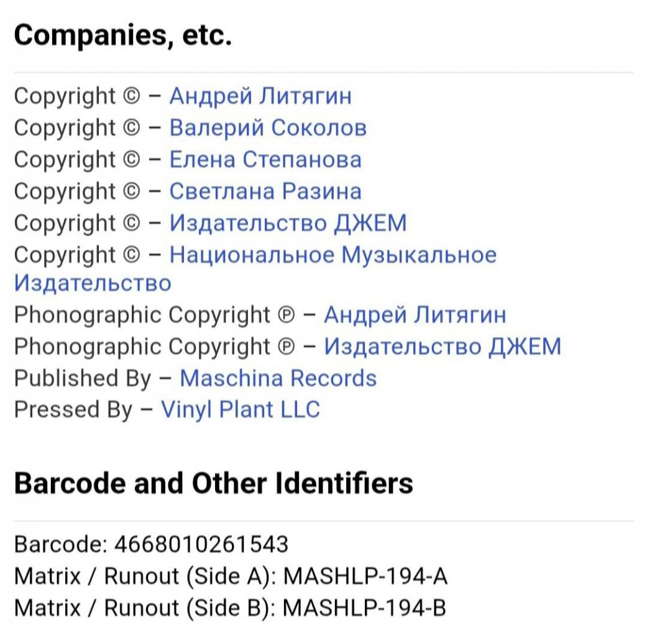This screenshot has width=647, height=637.
Task: Click Side A matrix MASHLP-194-A text
Action: coord(365,576)
